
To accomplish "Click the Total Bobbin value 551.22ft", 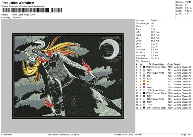I will coord(155,58).
